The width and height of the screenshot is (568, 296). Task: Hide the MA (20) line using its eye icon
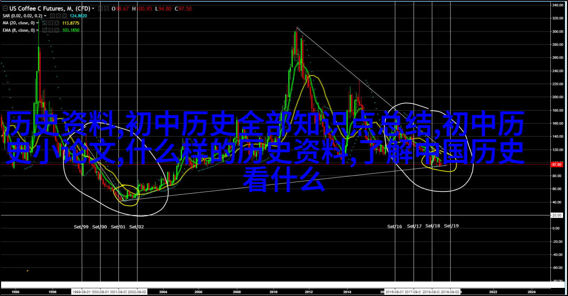coord(45,23)
